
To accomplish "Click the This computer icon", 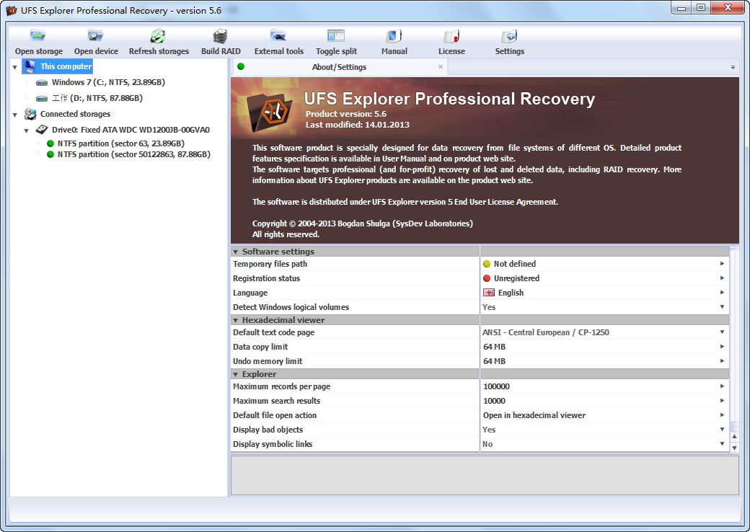I will pyautogui.click(x=30, y=66).
